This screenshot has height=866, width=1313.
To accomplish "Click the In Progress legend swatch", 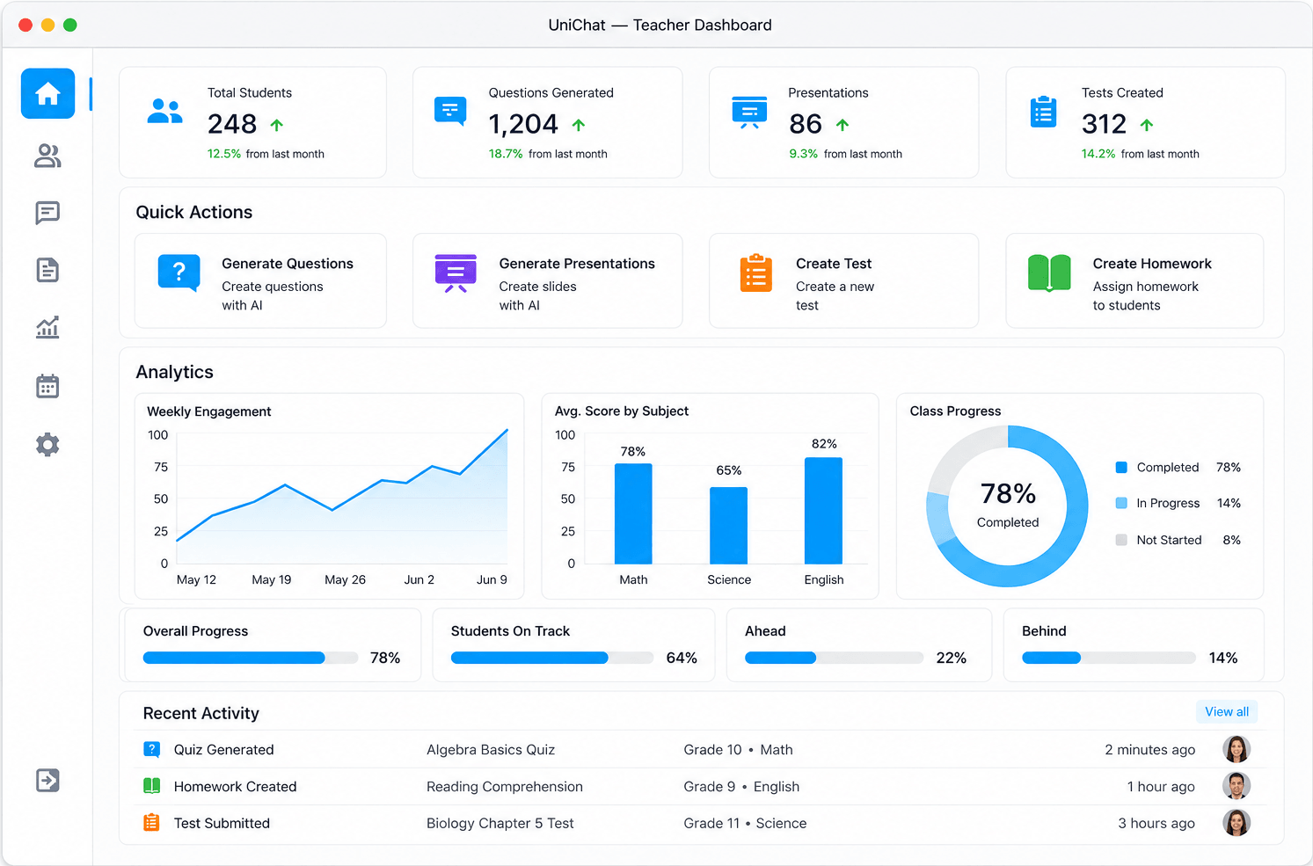I will pyautogui.click(x=1121, y=503).
